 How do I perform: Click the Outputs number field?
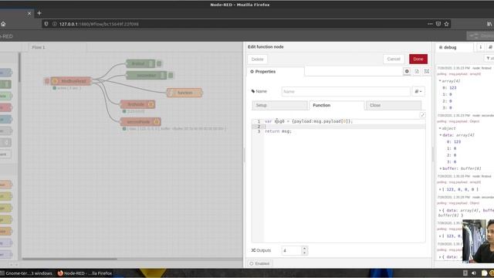click(x=292, y=250)
